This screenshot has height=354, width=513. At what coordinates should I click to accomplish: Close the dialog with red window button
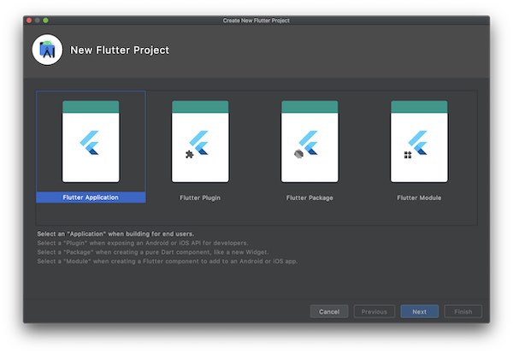click(29, 21)
